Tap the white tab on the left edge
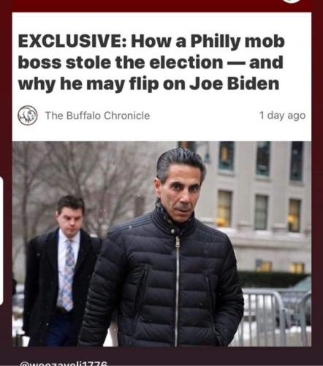 [1, 241]
